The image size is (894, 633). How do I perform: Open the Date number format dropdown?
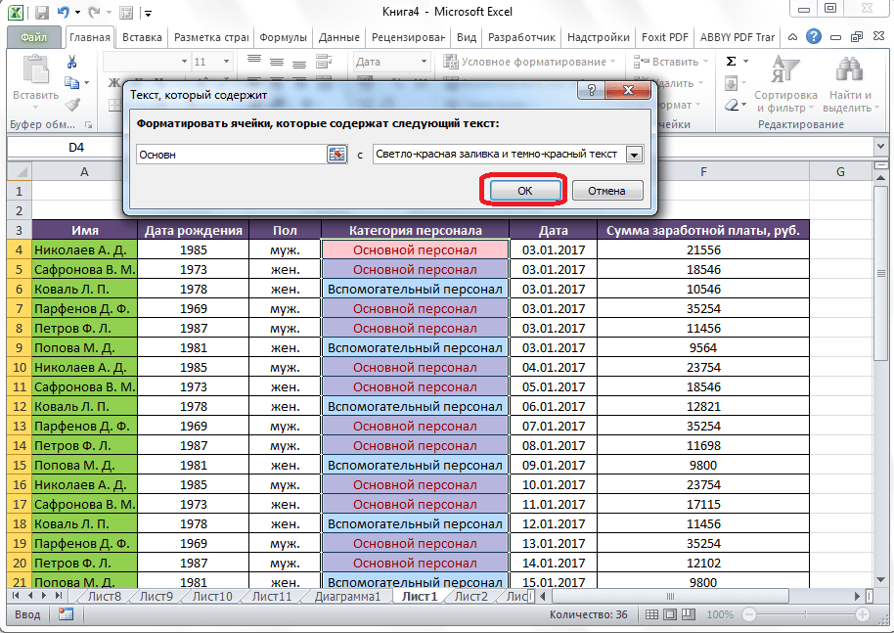tap(425, 62)
